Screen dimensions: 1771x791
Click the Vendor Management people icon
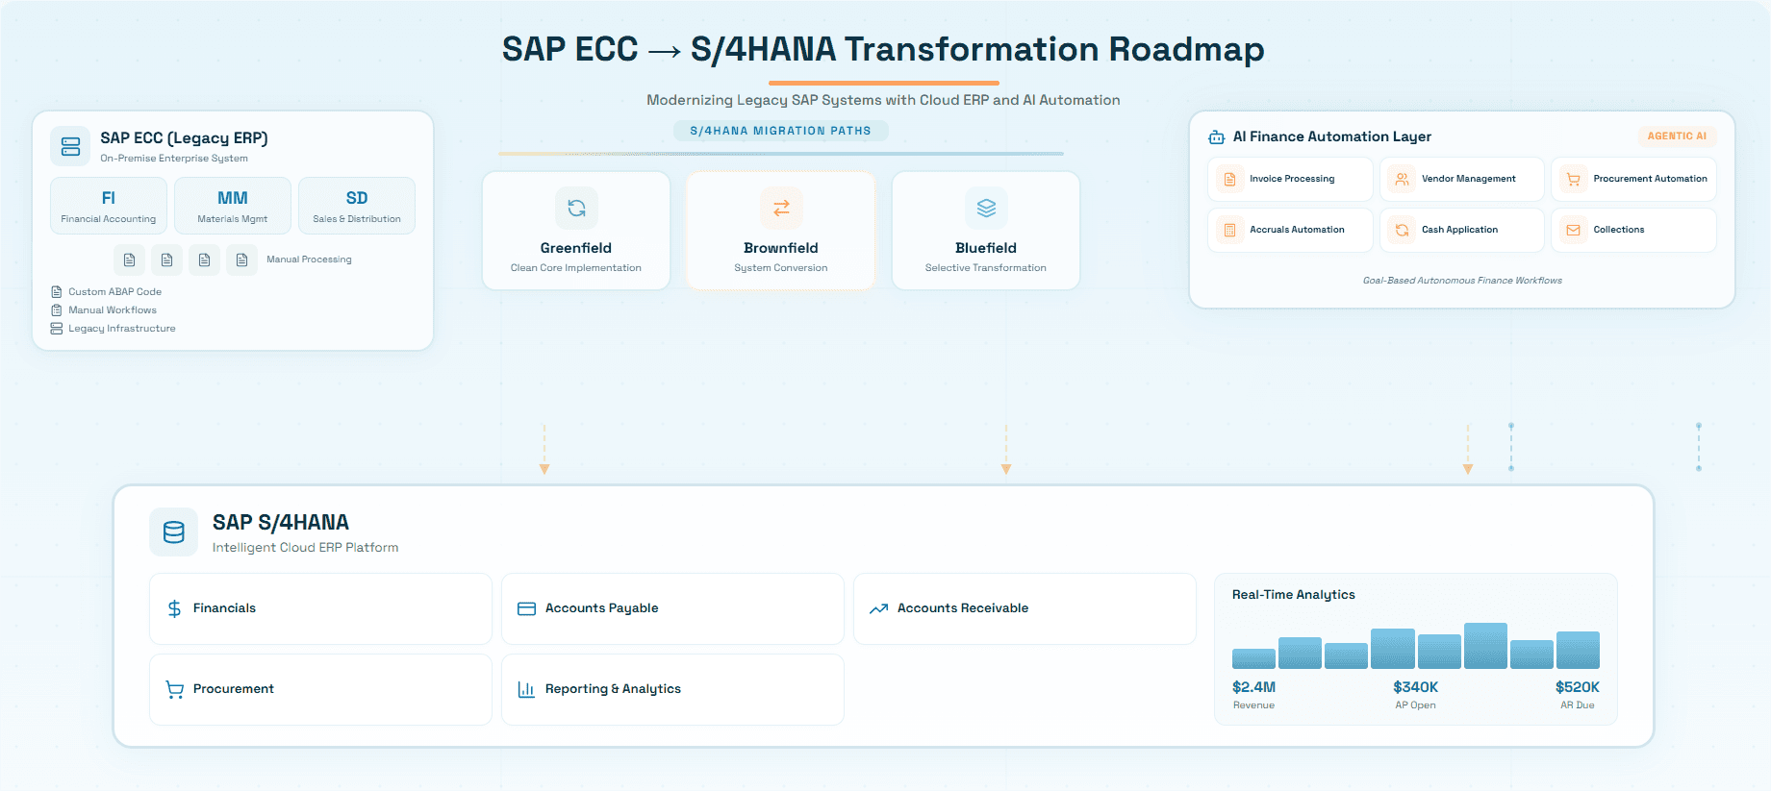click(1402, 179)
